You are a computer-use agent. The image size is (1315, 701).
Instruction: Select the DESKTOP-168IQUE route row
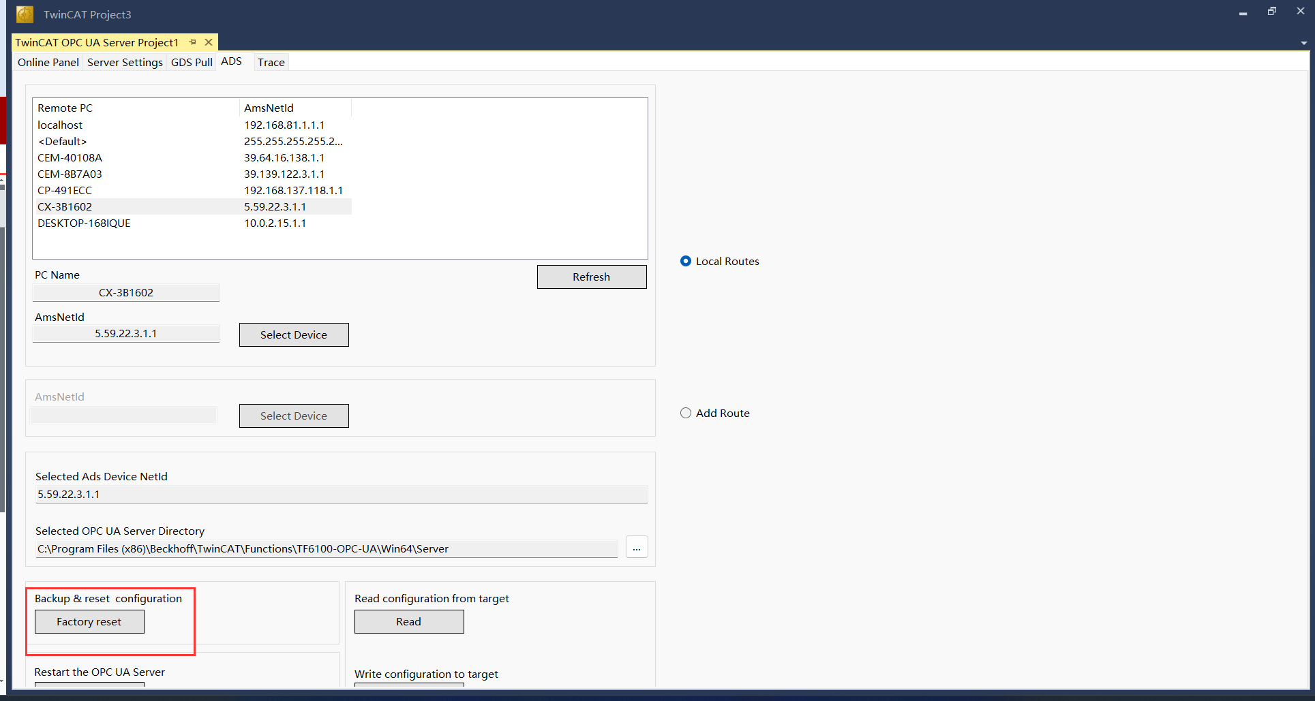(x=194, y=223)
